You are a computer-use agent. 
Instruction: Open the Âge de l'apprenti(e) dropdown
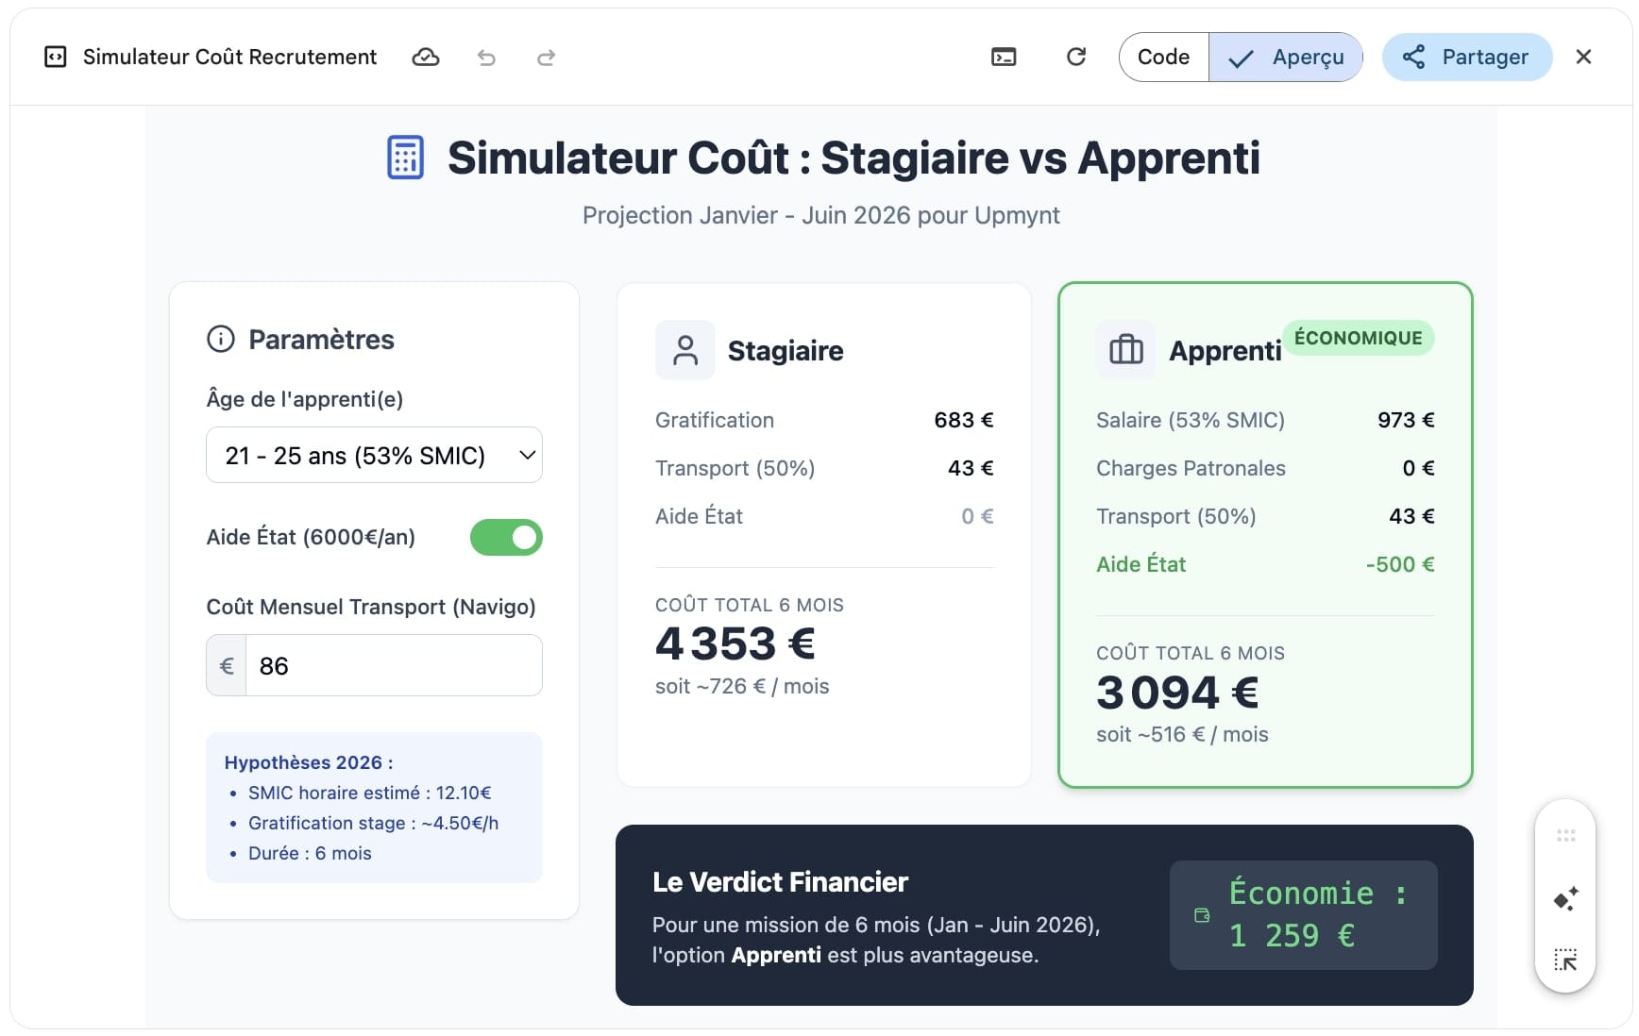tap(374, 455)
